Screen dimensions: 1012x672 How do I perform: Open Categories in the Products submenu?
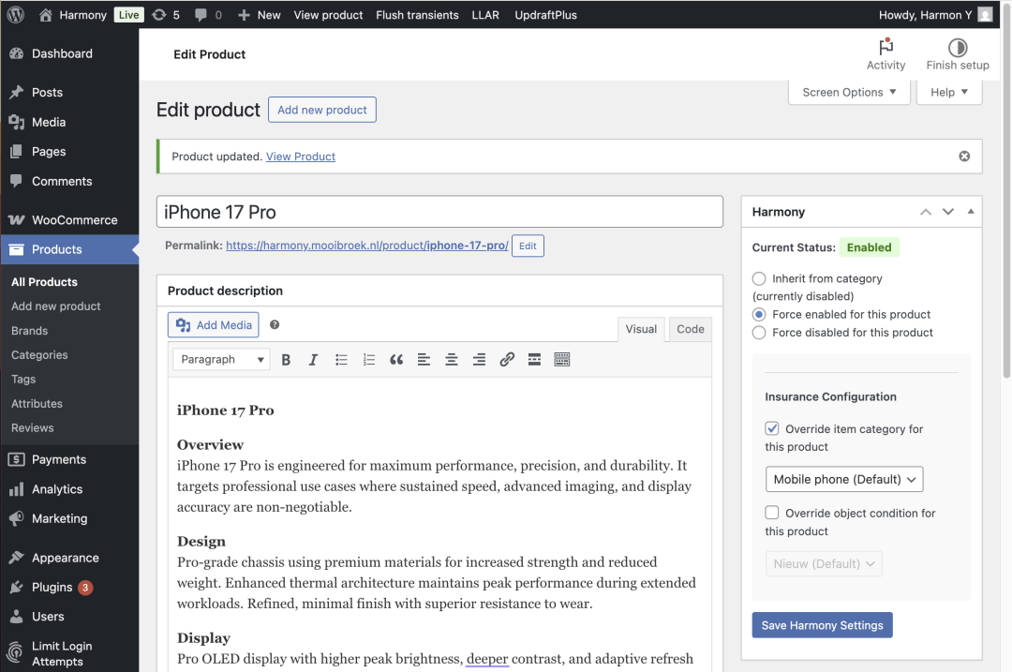point(39,355)
